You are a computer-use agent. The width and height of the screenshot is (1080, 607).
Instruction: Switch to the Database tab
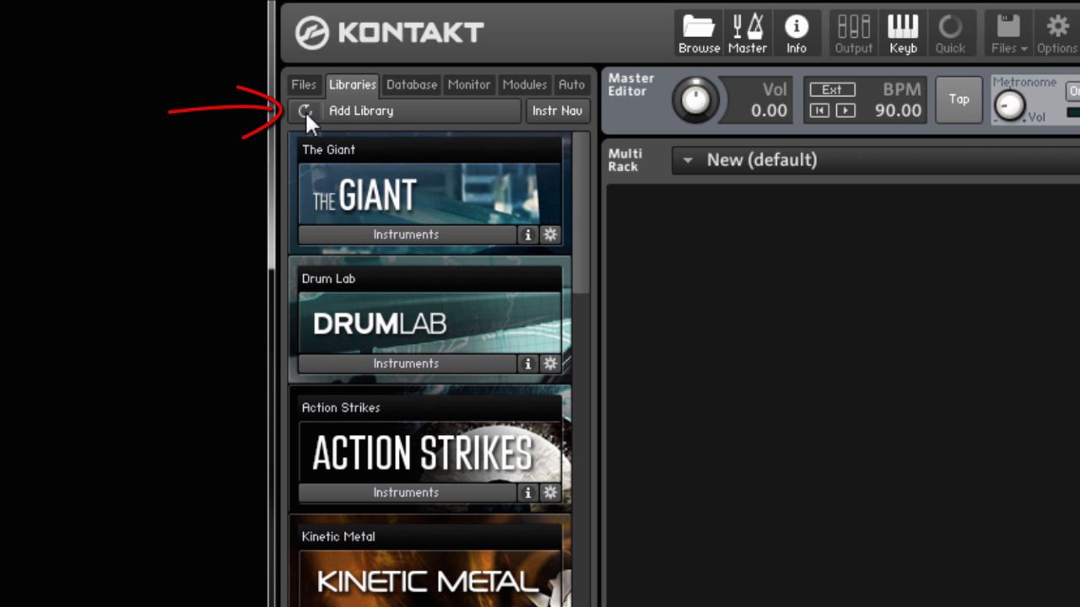[x=412, y=84]
